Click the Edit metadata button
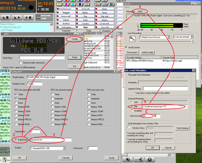This screenshot has height=163, width=202. pyautogui.click(x=139, y=11)
